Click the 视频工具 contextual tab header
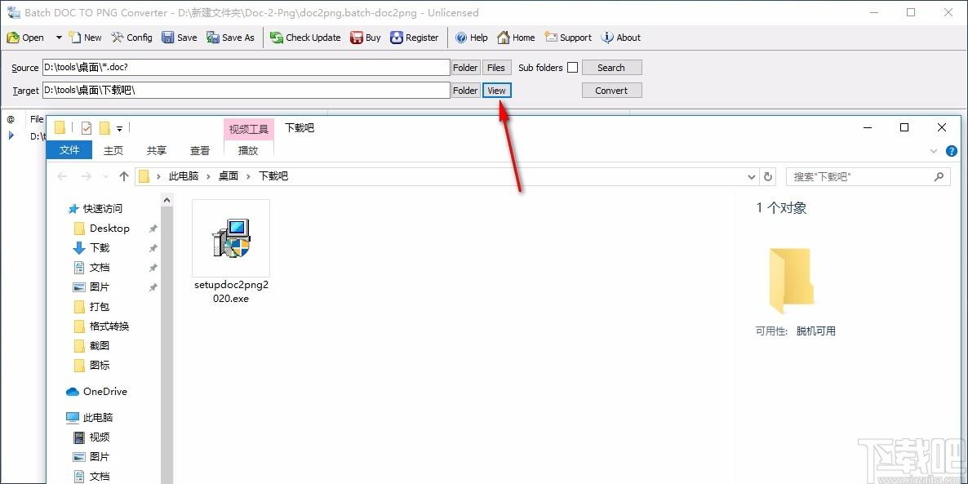968x484 pixels. coord(249,129)
